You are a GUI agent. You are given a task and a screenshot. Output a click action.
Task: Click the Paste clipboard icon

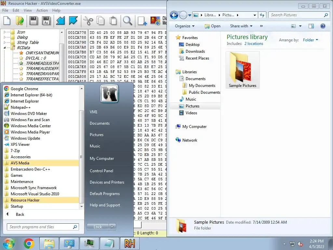(x=113, y=21)
